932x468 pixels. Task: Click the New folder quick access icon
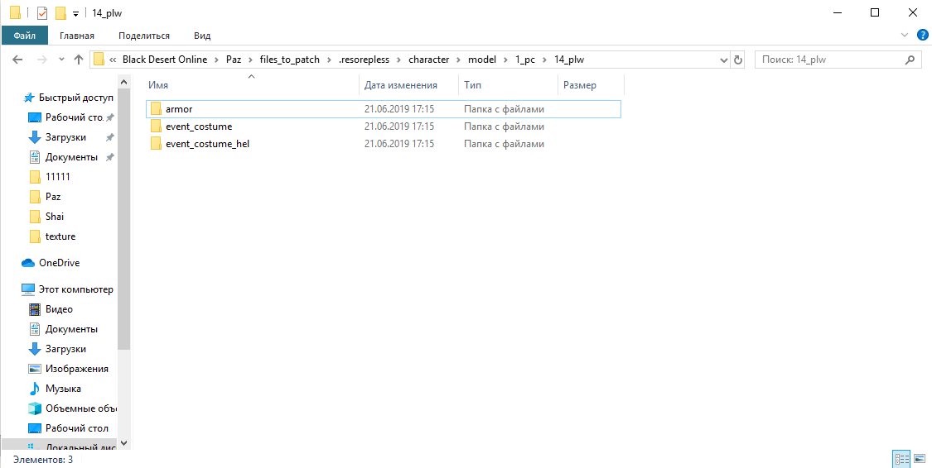60,13
